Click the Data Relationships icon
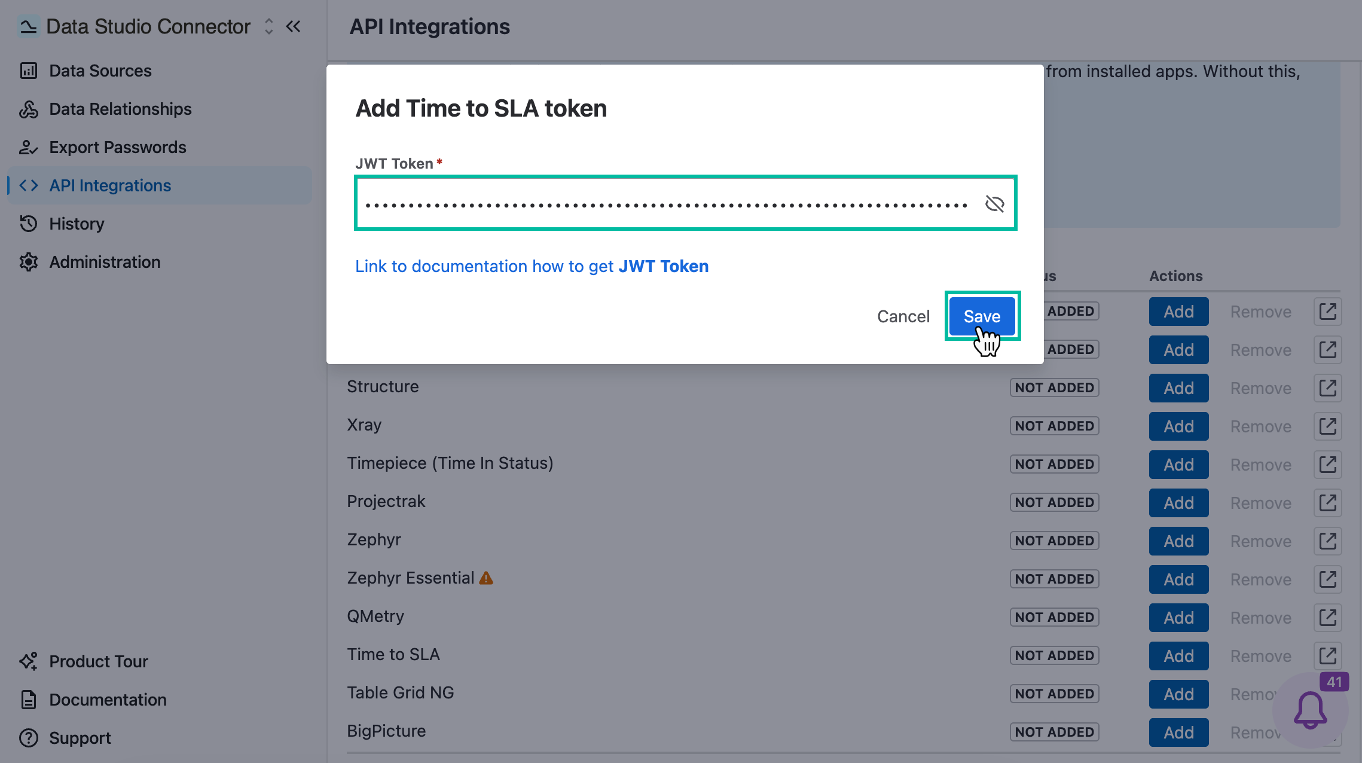 29,109
